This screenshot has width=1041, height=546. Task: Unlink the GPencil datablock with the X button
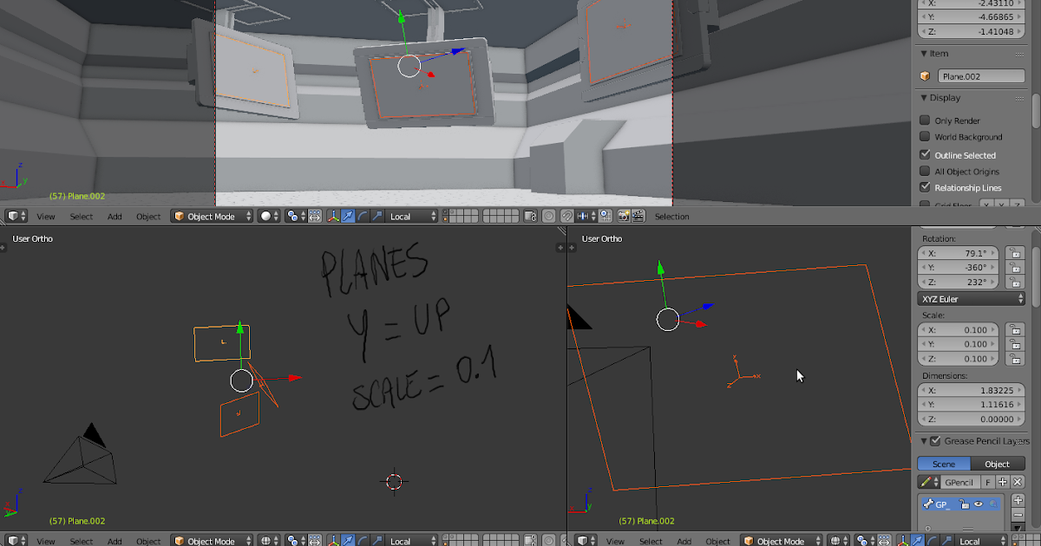1017,483
